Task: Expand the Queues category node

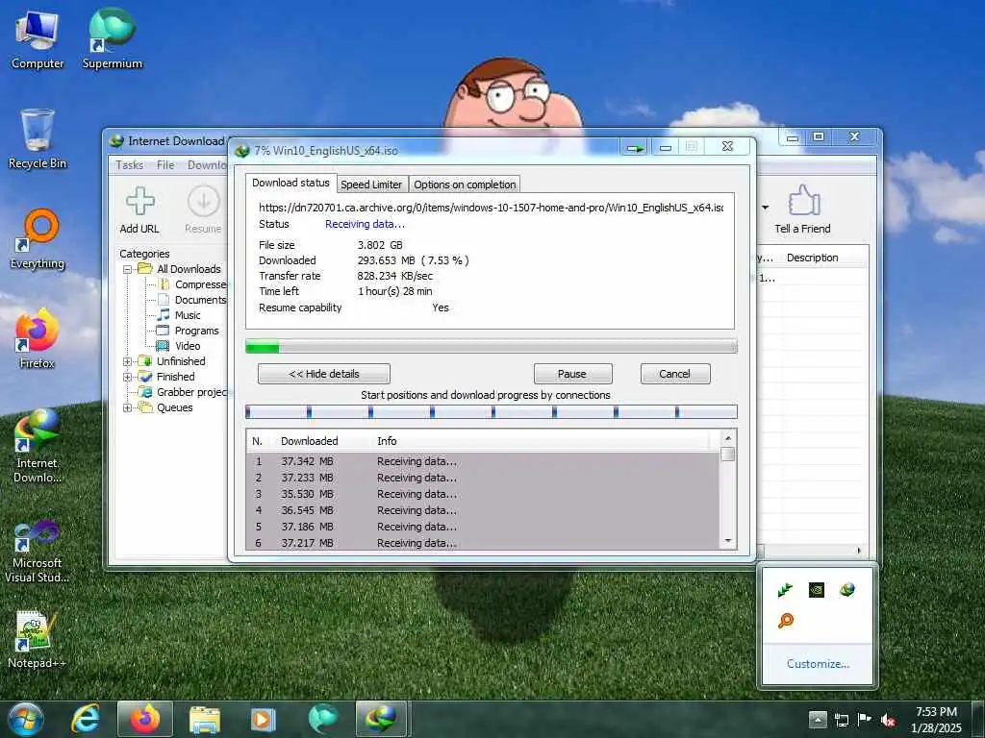Action: point(128,407)
